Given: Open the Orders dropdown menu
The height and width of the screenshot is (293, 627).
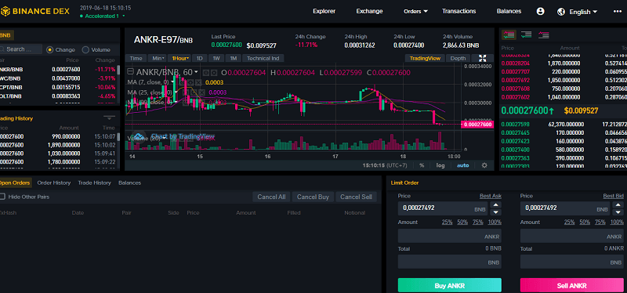Looking at the screenshot, I should coord(415,11).
